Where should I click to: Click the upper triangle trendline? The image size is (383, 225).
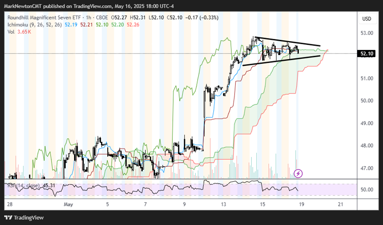point(287,42)
